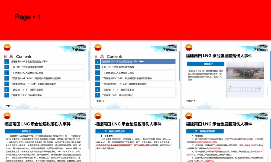Click the slide title on Page 4 slide
Image resolution: width=271 pixels, height=162 pixels.
[x=219, y=56]
